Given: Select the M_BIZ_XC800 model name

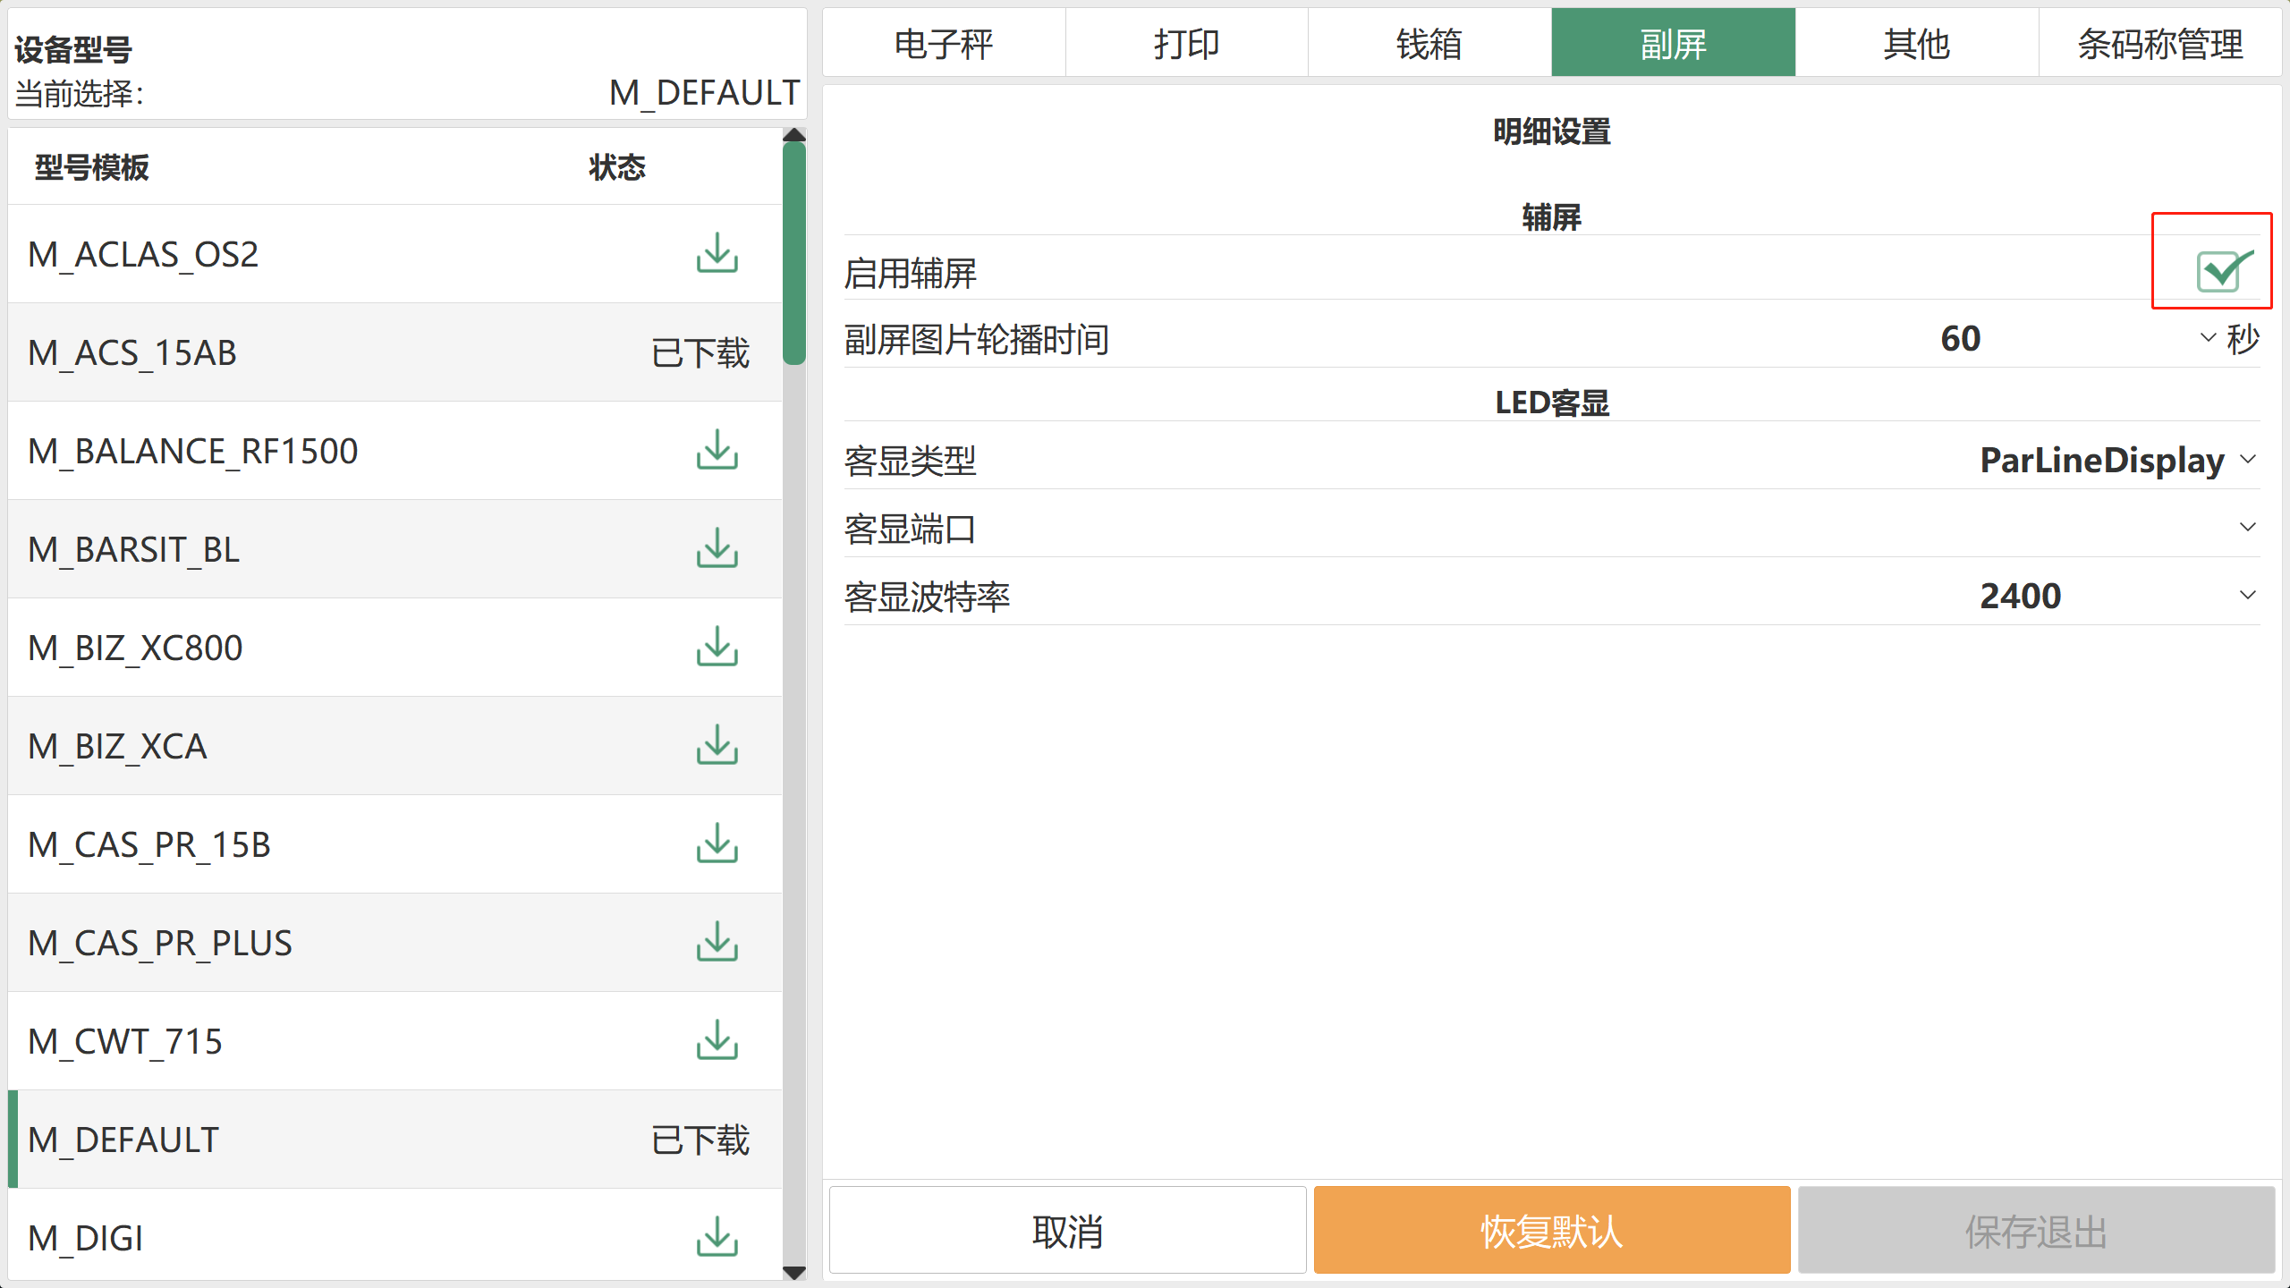Looking at the screenshot, I should click(x=135, y=648).
